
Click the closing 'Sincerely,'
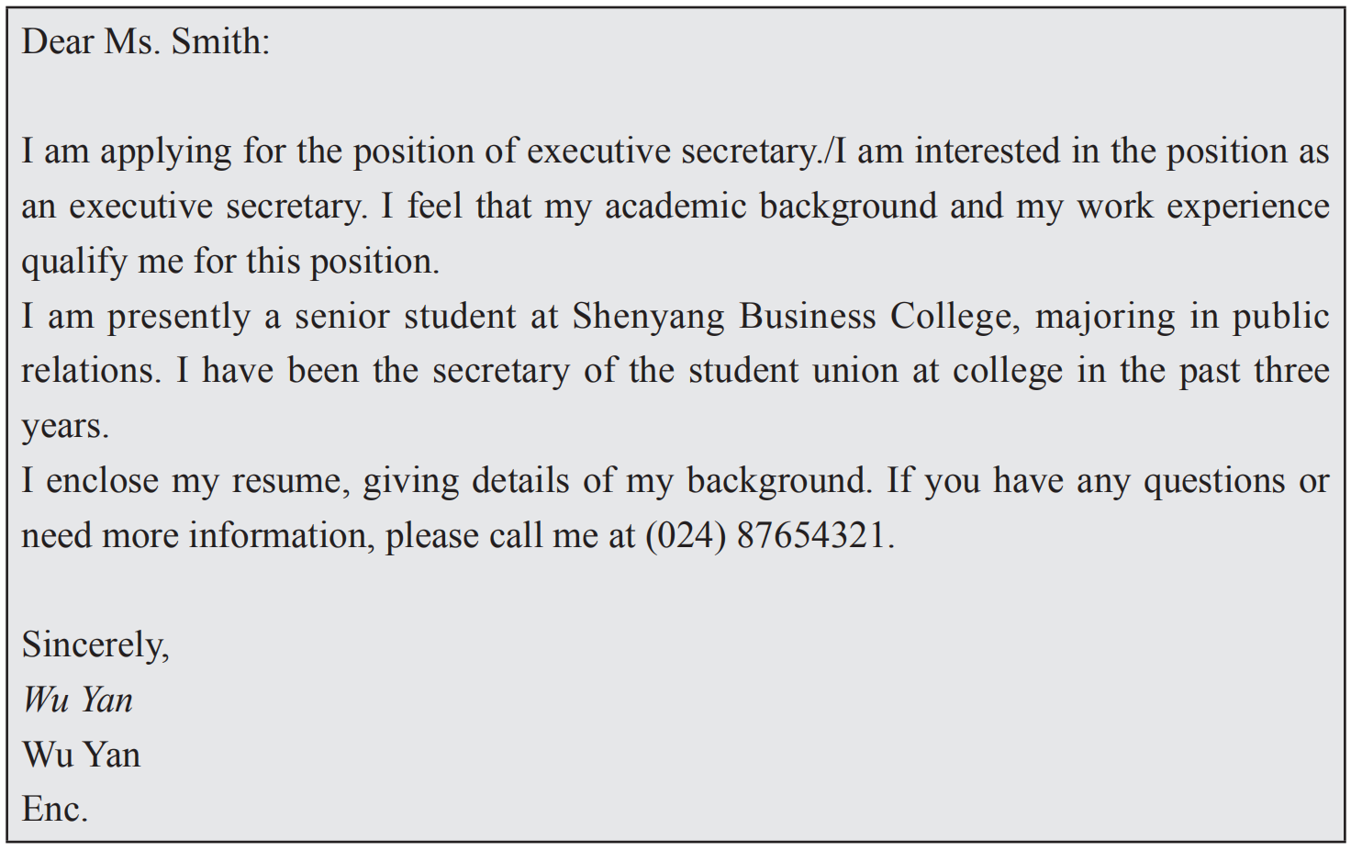(x=95, y=645)
